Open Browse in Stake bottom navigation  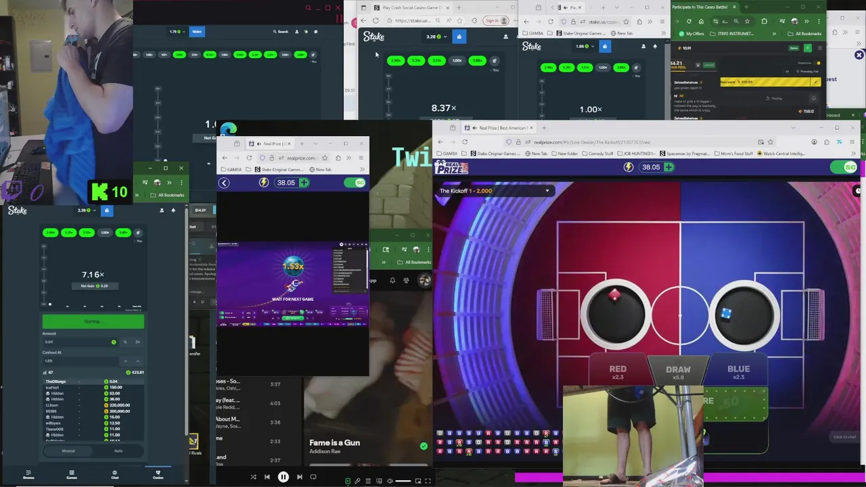[x=28, y=474]
